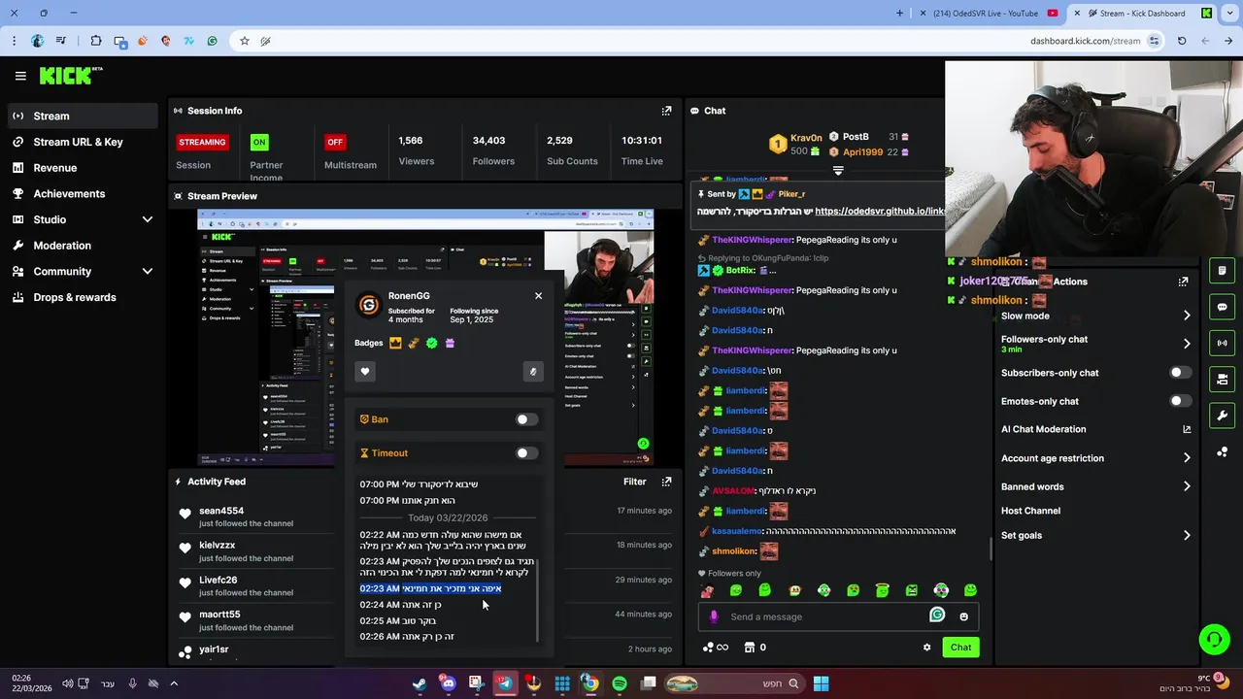The width and height of the screenshot is (1243, 699).
Task: Close the RonenGG user card
Action: pyautogui.click(x=538, y=296)
